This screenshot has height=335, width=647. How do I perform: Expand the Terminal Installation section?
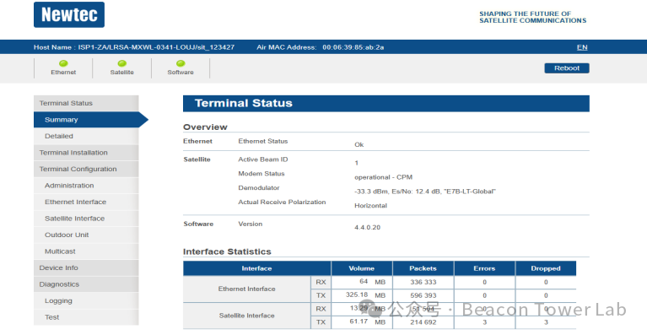(x=86, y=153)
